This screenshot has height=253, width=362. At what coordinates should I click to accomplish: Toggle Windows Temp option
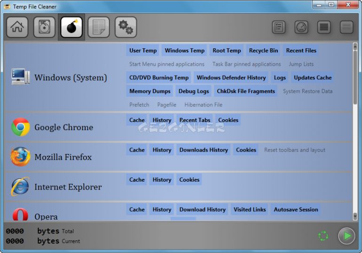185,51
